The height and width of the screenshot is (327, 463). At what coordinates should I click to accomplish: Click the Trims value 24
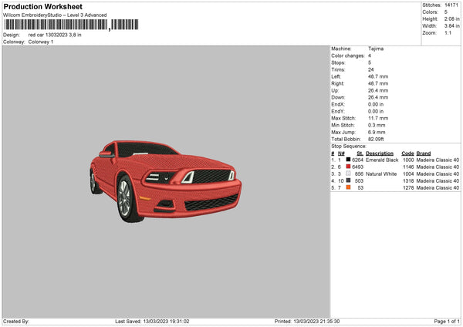coord(371,69)
